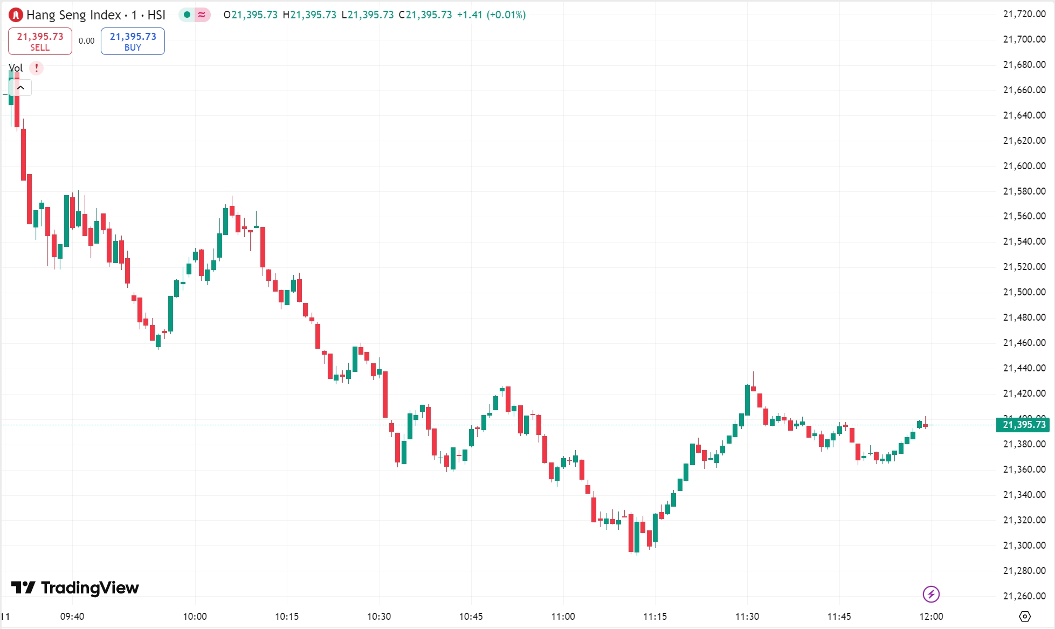Collapse the indicator legend with the chevron
The image size is (1055, 629).
(x=21, y=87)
